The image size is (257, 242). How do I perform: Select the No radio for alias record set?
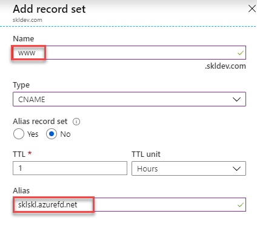pos(52,134)
